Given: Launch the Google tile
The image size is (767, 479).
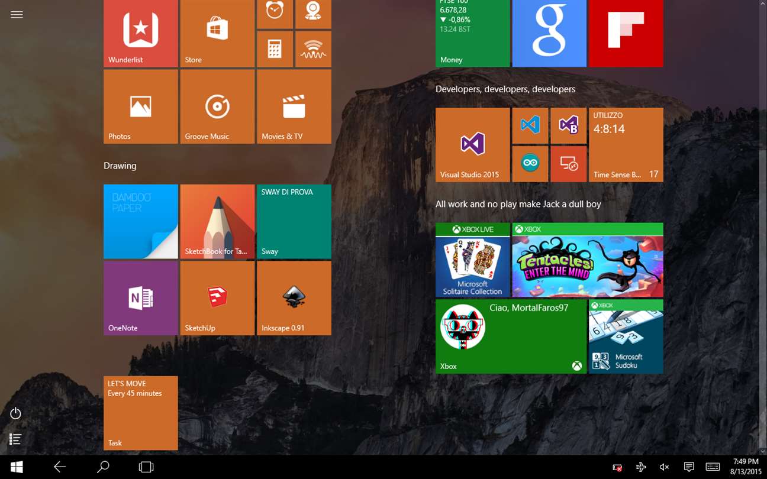Looking at the screenshot, I should [x=549, y=33].
